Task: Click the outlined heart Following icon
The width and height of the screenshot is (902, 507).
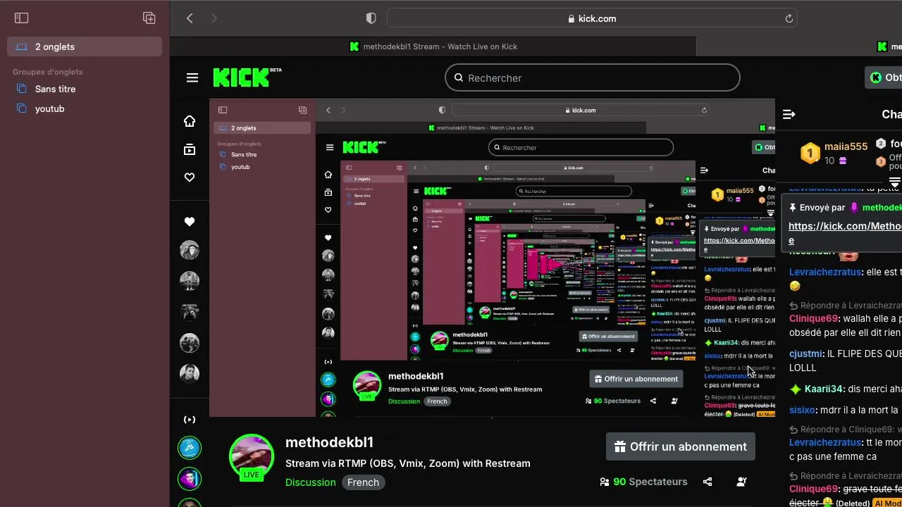Action: [190, 177]
